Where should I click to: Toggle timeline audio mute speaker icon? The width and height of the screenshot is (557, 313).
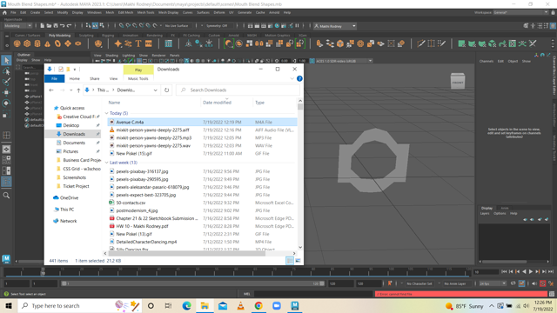click(x=534, y=283)
